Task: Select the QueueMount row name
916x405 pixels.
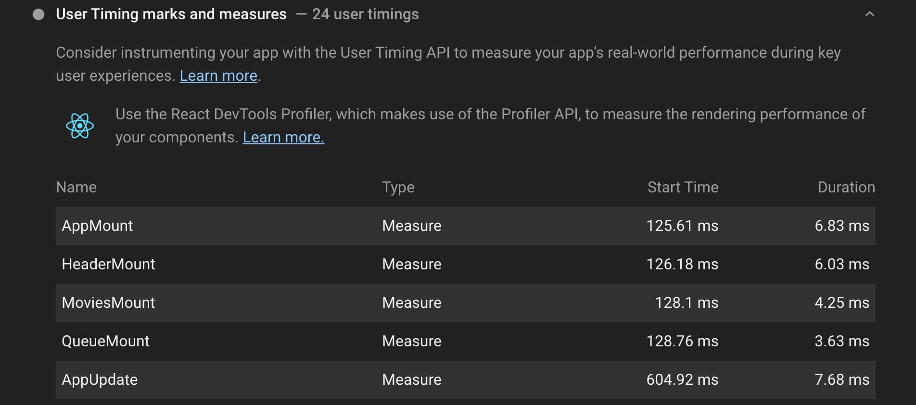Action: click(x=105, y=341)
